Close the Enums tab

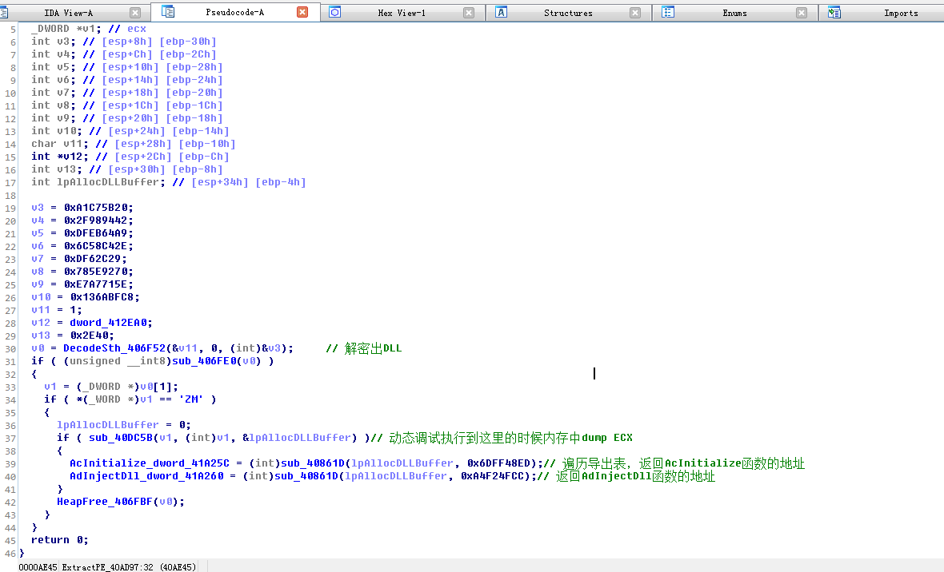coord(802,13)
